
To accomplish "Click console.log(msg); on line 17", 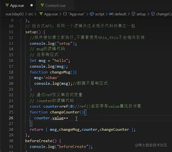I will 49,67.
